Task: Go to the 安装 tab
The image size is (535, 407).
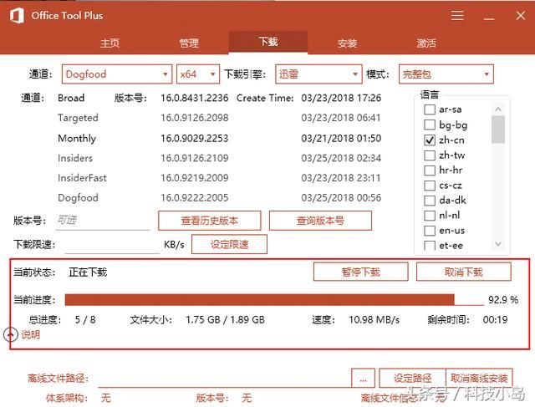Action: point(348,43)
